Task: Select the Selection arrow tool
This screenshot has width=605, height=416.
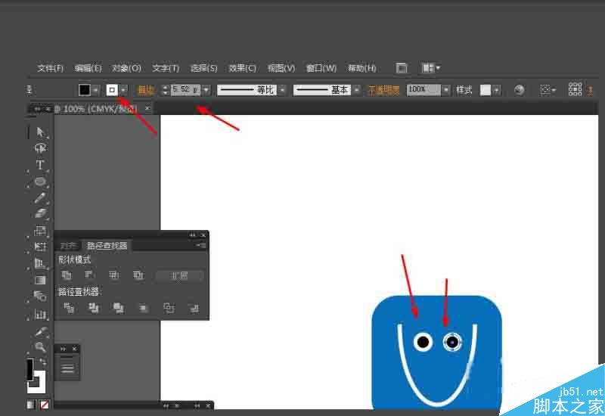Action: [x=40, y=132]
